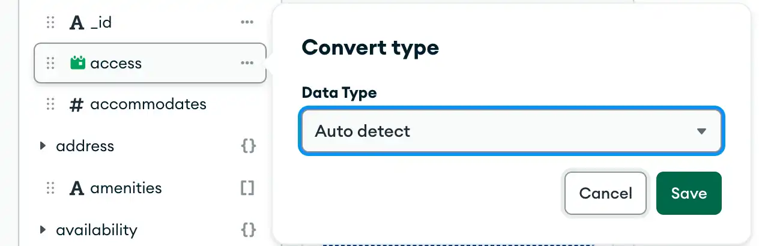
Task: Click the string type icon for _id
Action: pyautogui.click(x=77, y=23)
